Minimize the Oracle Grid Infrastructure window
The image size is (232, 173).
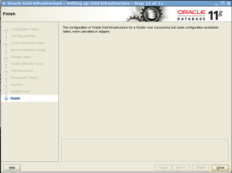point(216,3)
